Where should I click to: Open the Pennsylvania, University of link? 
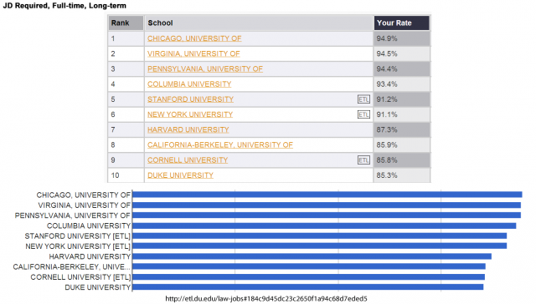coord(204,68)
